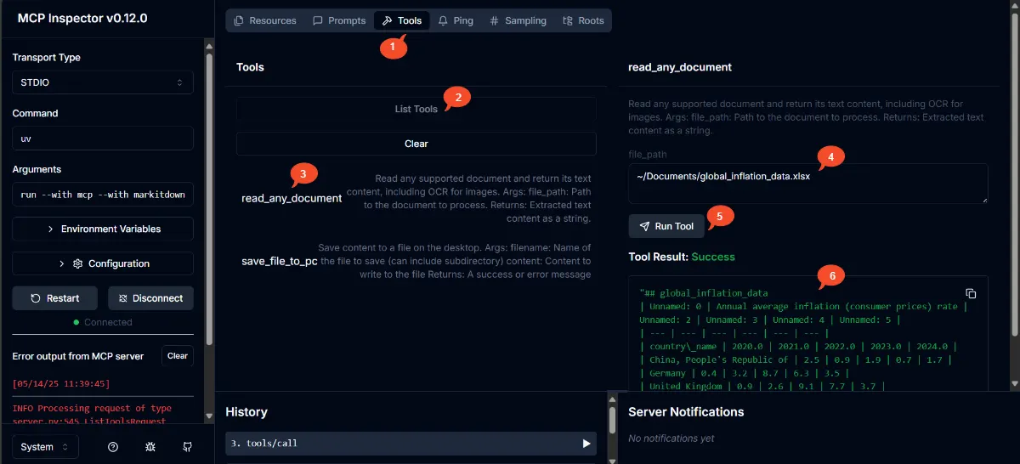Screen dimensions: 1020x464
Task: Click the List Tools button
Action: click(x=416, y=109)
